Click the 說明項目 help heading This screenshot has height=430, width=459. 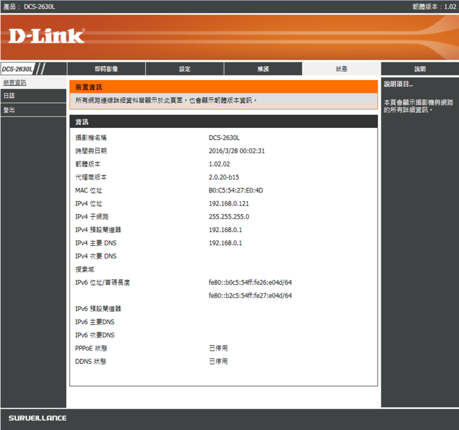(x=398, y=84)
